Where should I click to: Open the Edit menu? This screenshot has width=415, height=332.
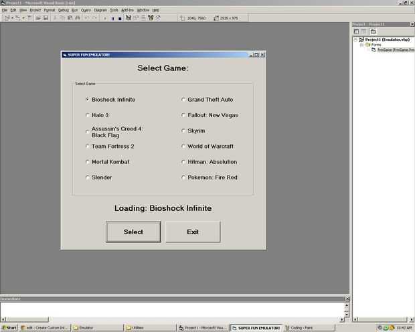coord(13,10)
